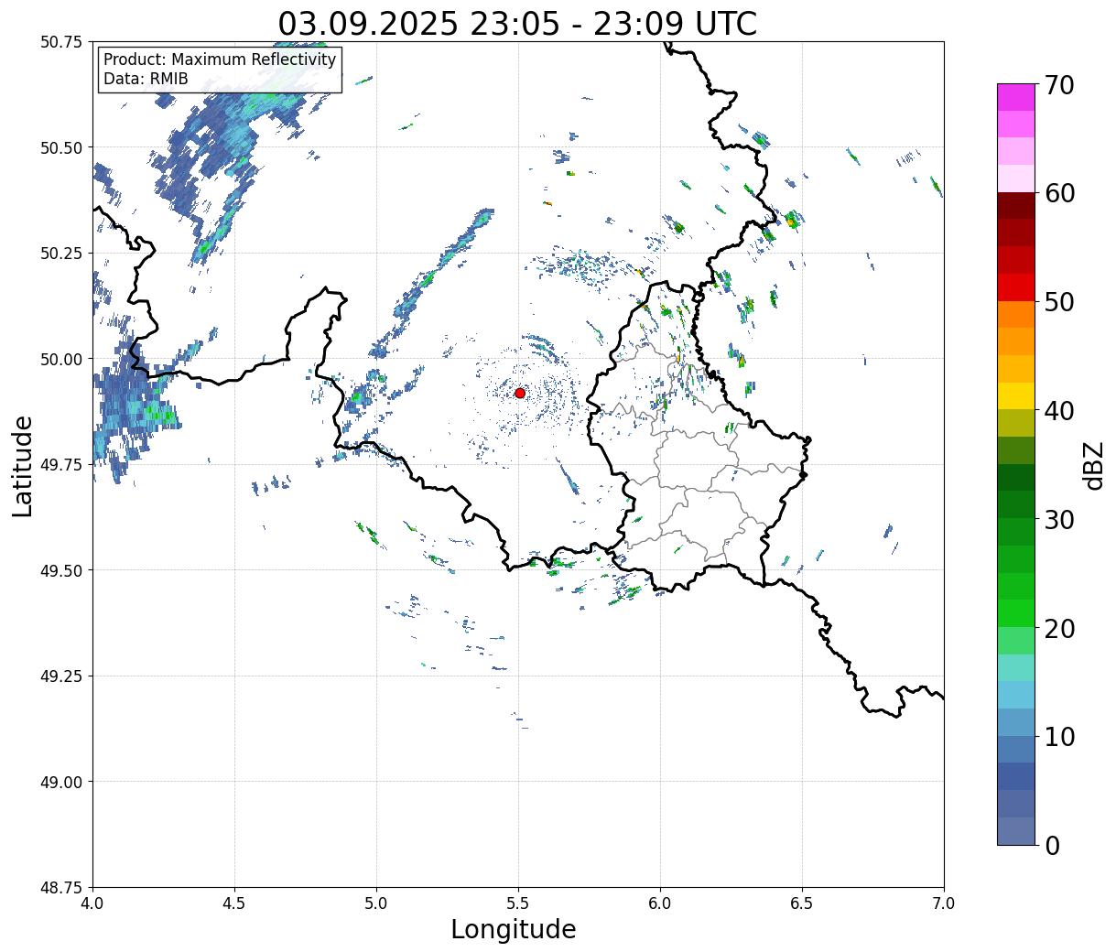Click the 10 tick on the colorbar
This screenshot has height=952, width=1116.
pyautogui.click(x=1058, y=737)
